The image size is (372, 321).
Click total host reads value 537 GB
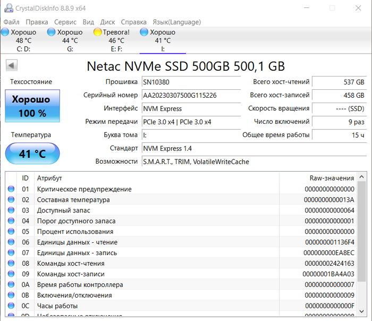(339, 82)
